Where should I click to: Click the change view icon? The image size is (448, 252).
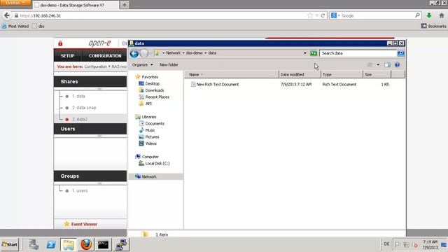pyautogui.click(x=370, y=65)
